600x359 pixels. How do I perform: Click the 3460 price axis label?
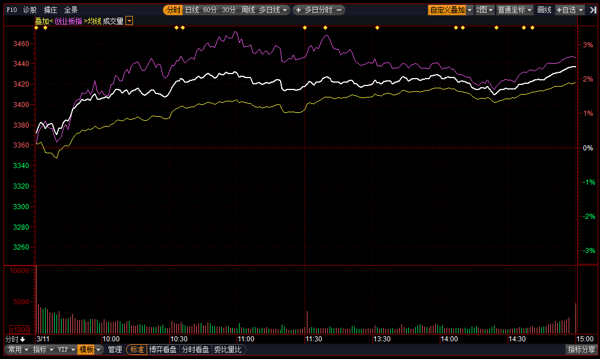21,44
